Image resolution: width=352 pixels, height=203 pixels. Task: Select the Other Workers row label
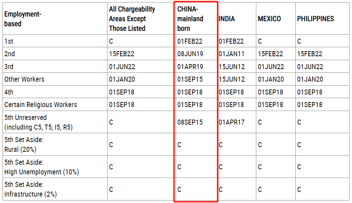click(x=24, y=79)
